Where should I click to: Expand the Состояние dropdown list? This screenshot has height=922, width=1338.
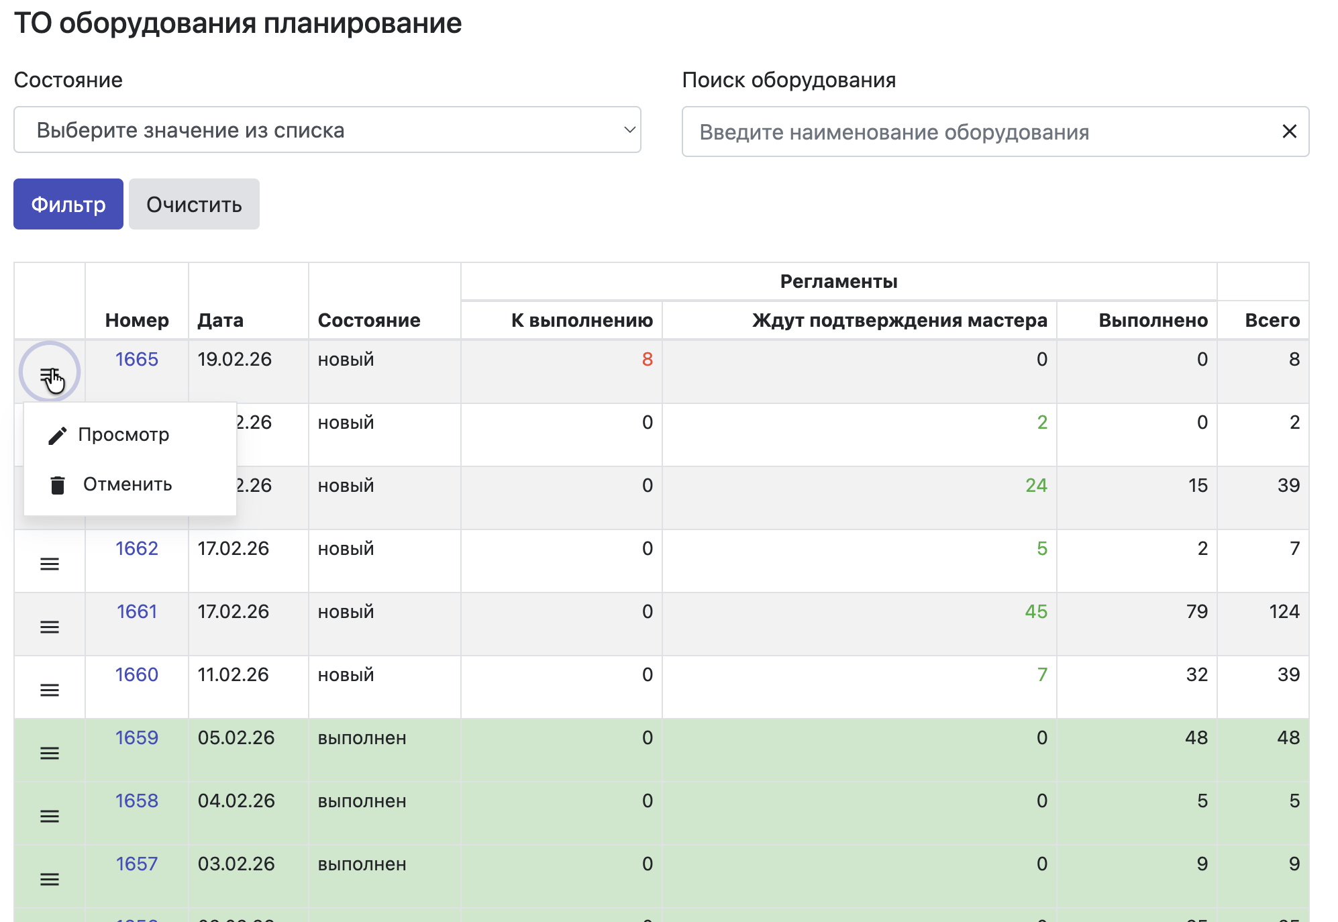(327, 130)
